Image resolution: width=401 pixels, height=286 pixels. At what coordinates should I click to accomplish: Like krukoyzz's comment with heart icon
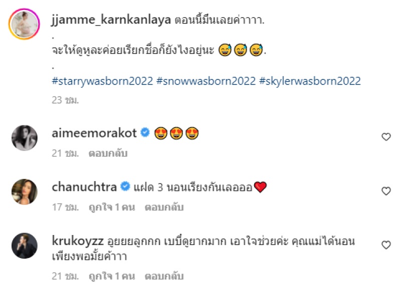386,245
